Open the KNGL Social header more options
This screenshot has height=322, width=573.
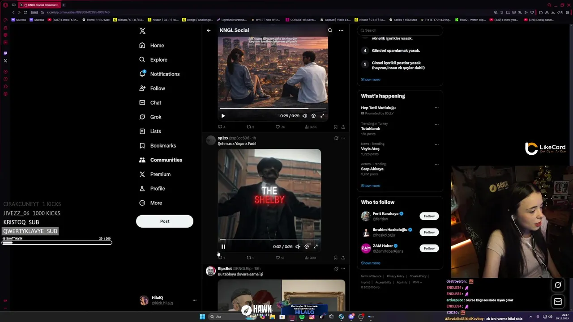coord(341,30)
